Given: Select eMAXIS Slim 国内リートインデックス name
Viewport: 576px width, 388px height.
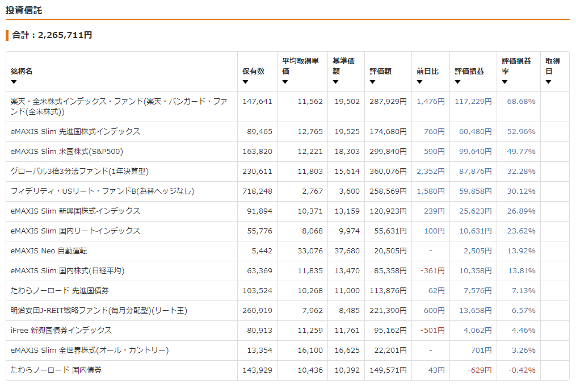Looking at the screenshot, I should (75, 231).
